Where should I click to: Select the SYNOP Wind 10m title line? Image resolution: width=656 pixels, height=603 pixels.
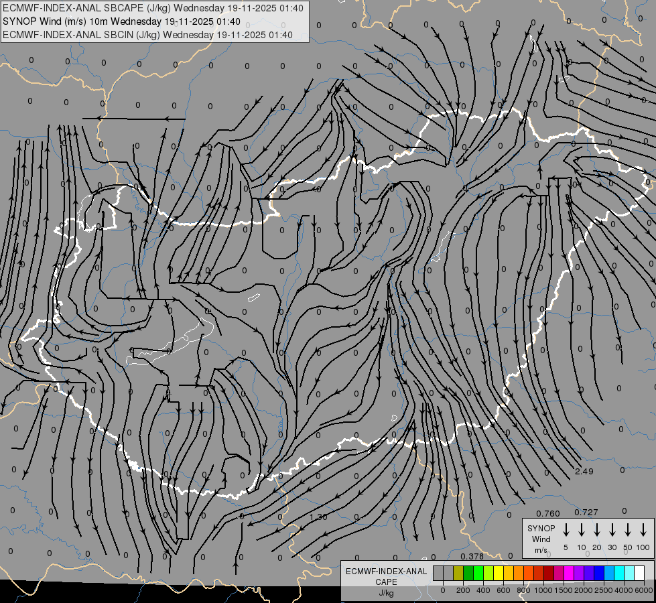tap(121, 21)
